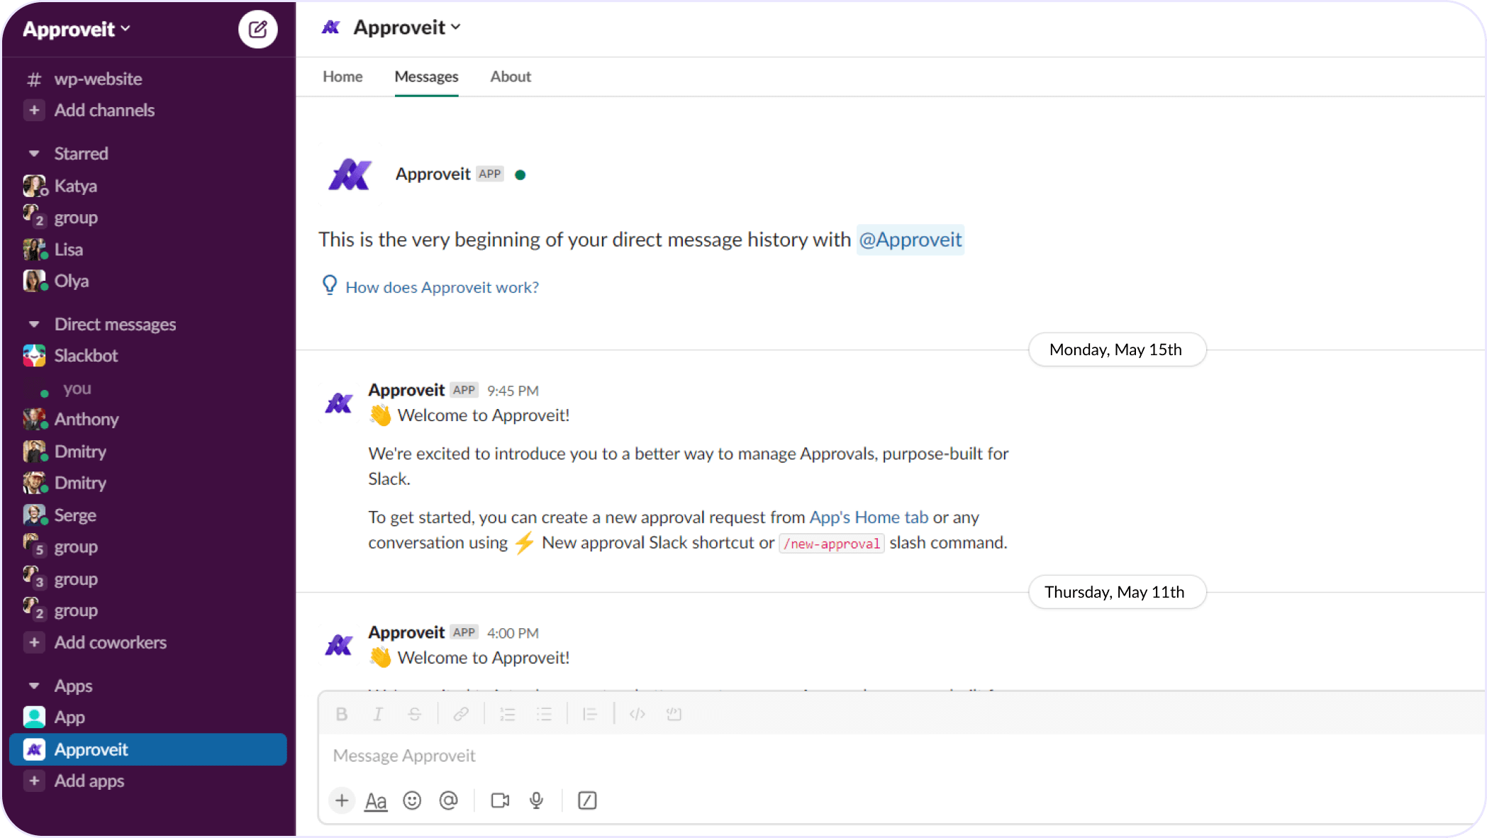Screen dimensions: 1487x838
Task: Start an ordered list in composer
Action: pos(508,714)
